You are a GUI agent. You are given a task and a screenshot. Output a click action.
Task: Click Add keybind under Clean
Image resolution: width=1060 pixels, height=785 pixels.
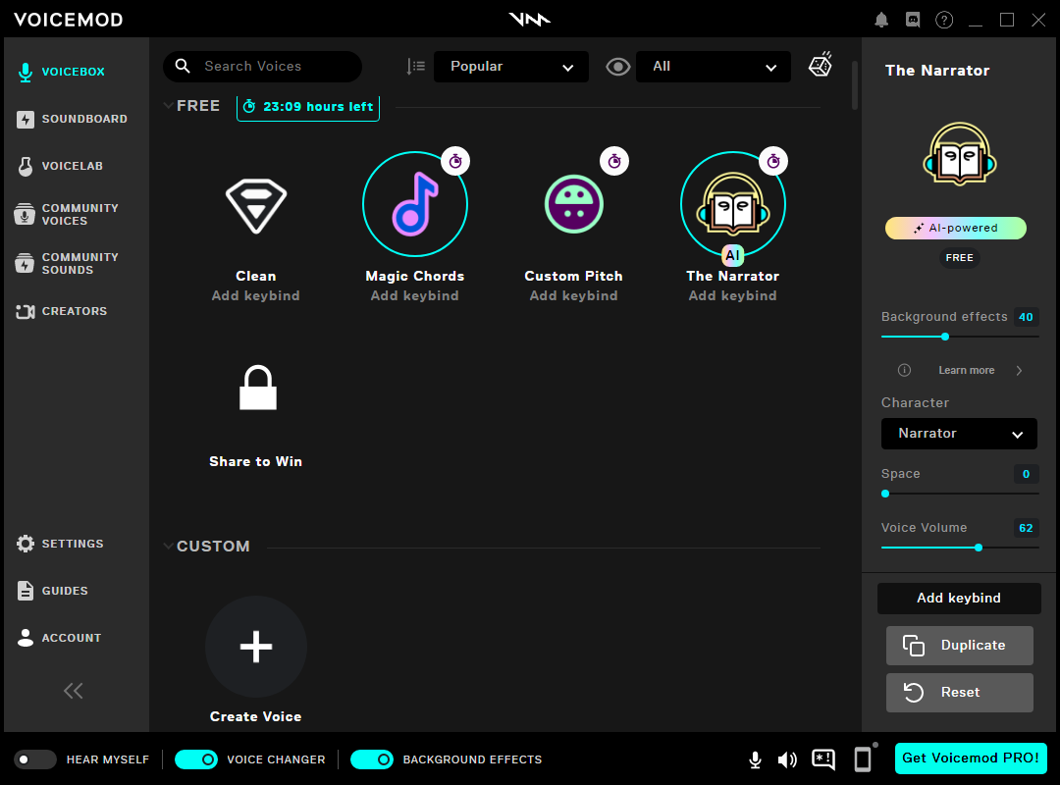[x=255, y=295]
